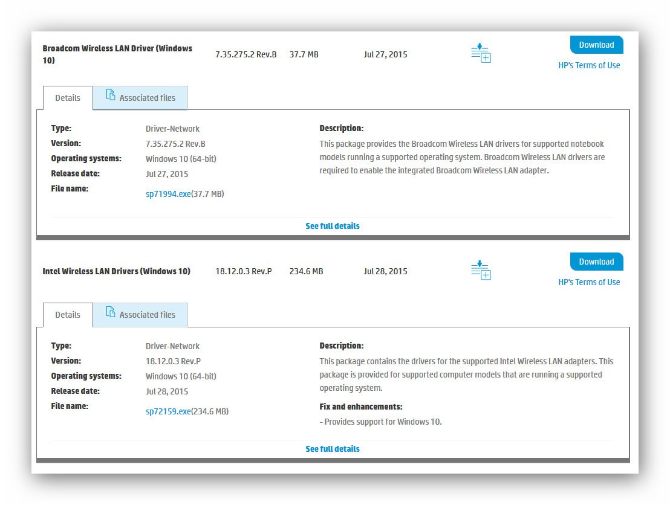The height and width of the screenshot is (505, 670).
Task: Click header version text 18.12.0.3 Rev.P
Action: point(244,271)
